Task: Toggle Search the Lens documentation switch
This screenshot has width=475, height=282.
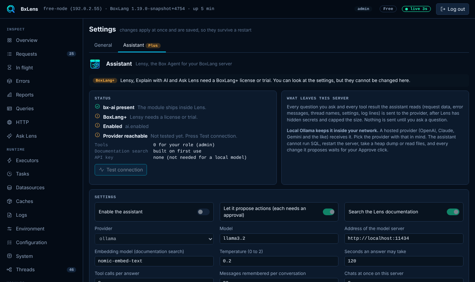Action: click(453, 212)
